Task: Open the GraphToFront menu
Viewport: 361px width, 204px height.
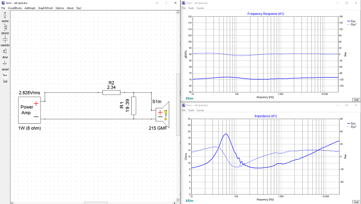Action: point(46,8)
